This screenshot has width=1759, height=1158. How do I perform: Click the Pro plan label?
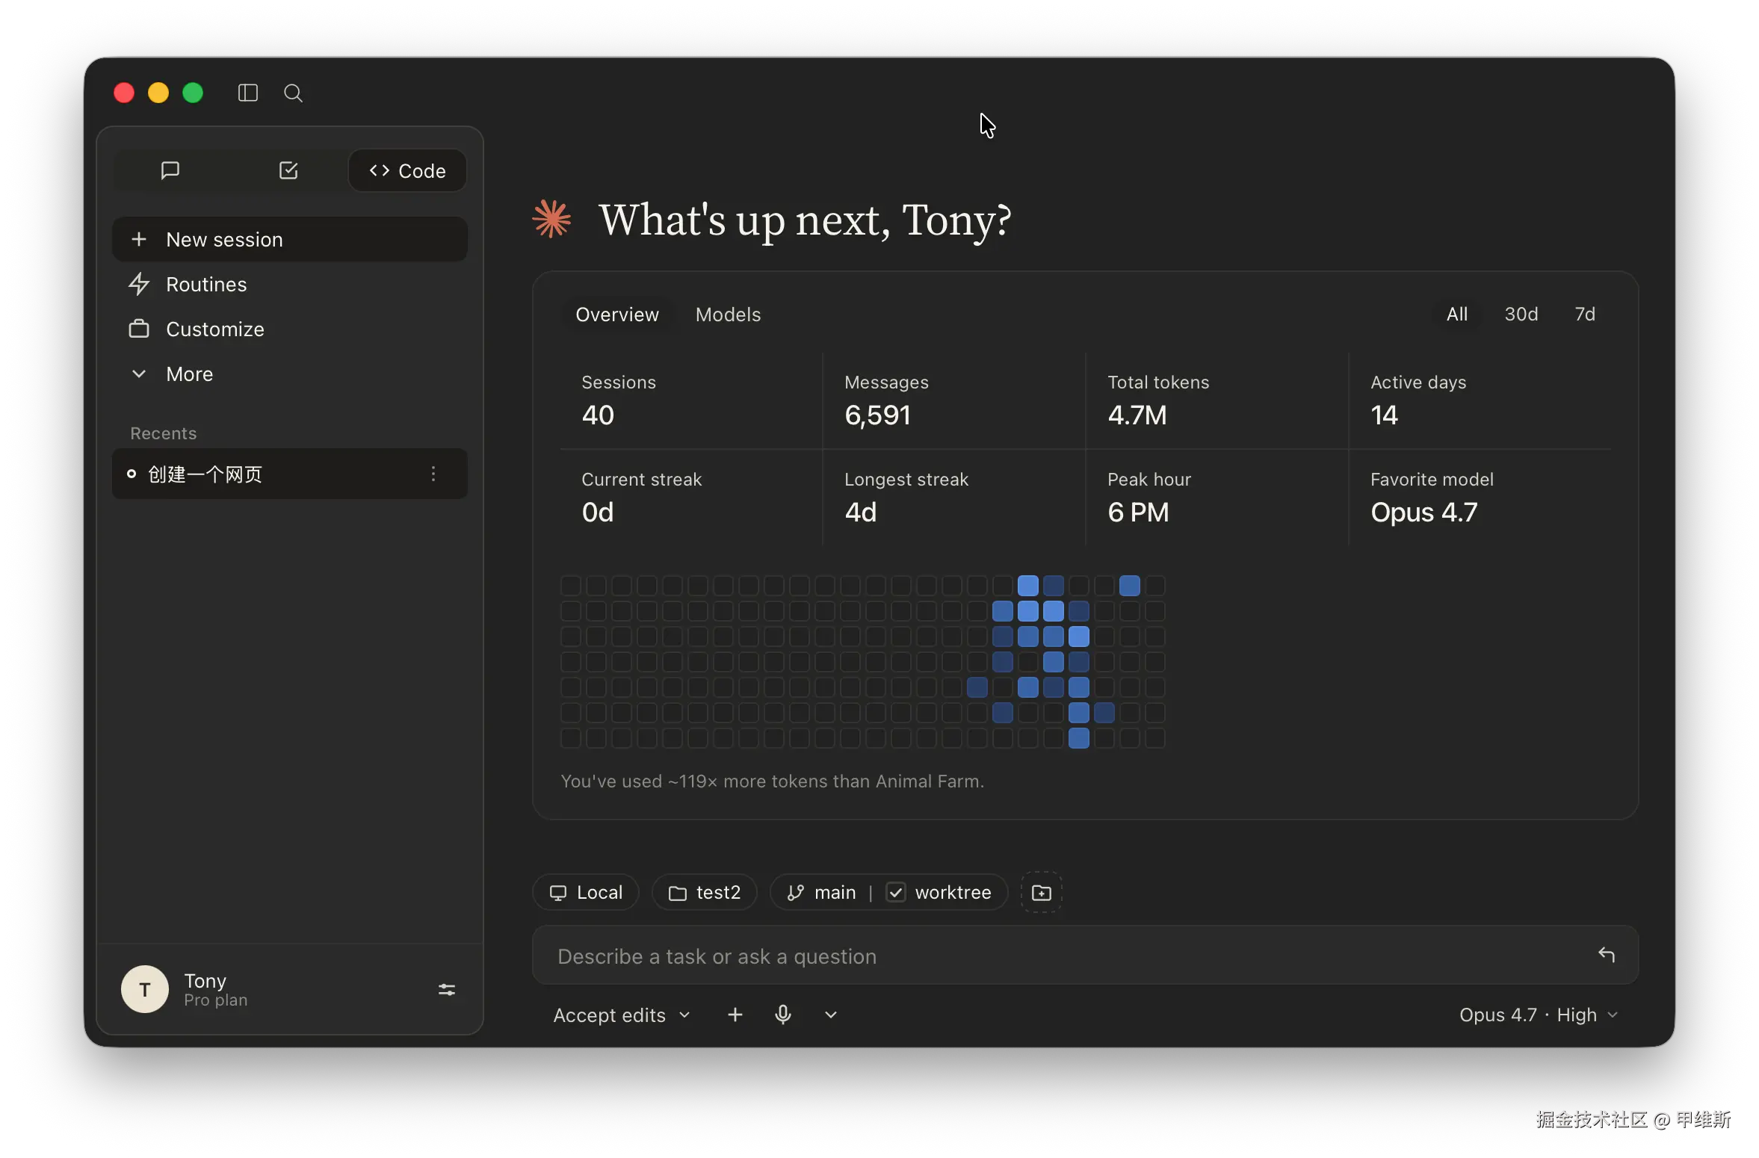pyautogui.click(x=215, y=1000)
